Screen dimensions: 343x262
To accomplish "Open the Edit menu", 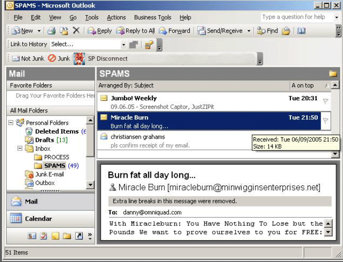I will click(x=36, y=18).
